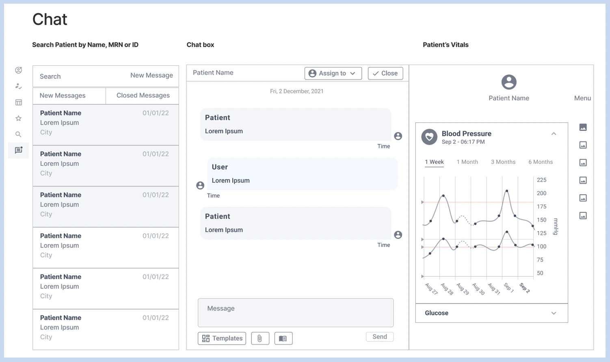Click the first filled image icon under Menu
The image size is (610, 362).
583,128
